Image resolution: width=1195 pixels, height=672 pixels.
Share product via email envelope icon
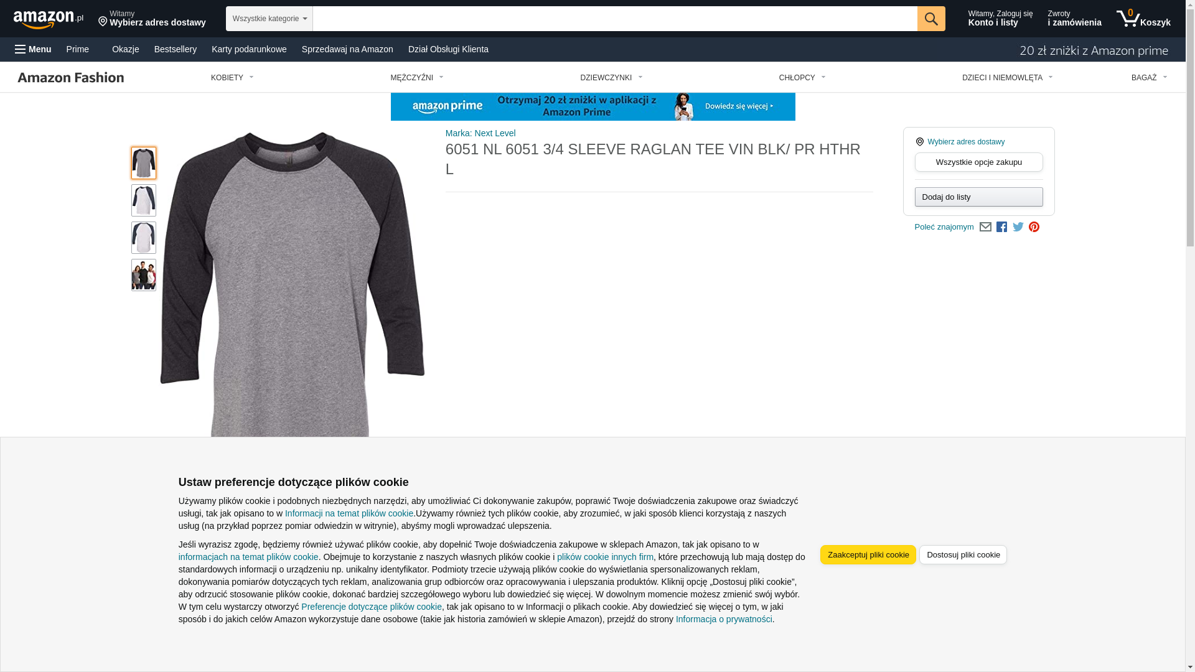(x=985, y=227)
